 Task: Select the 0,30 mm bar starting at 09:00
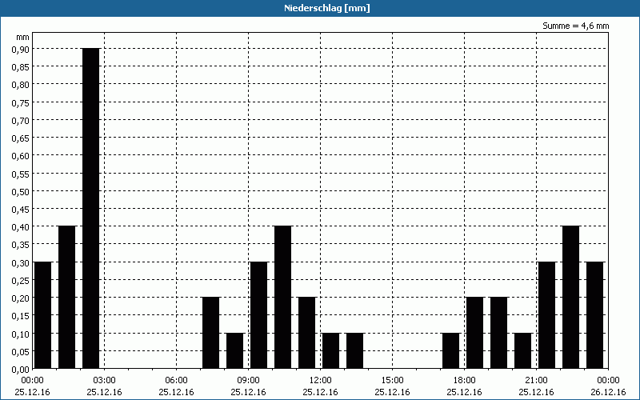coord(258,314)
